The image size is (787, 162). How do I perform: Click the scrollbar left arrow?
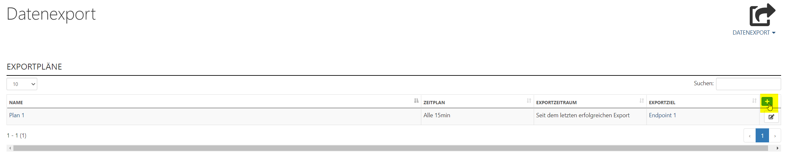coord(10,148)
